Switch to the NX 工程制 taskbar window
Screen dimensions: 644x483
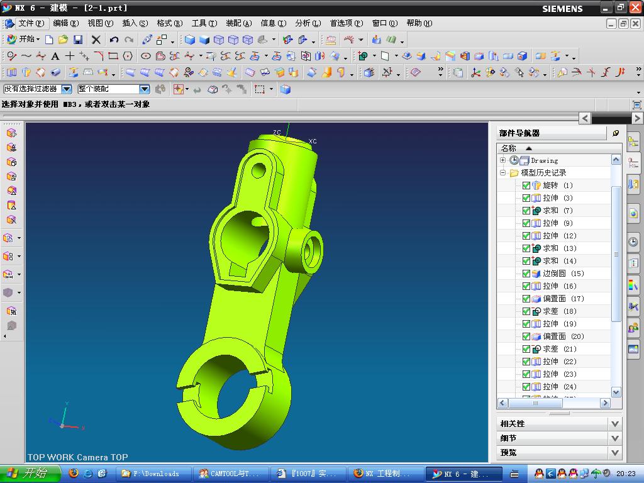click(386, 474)
